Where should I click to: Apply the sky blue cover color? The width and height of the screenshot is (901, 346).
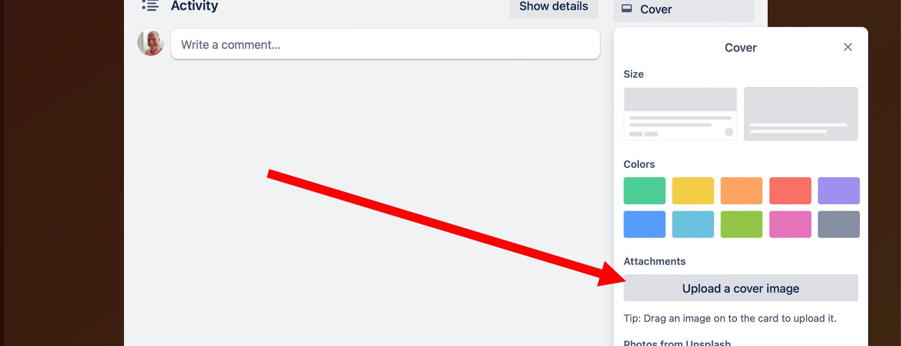coord(693,224)
